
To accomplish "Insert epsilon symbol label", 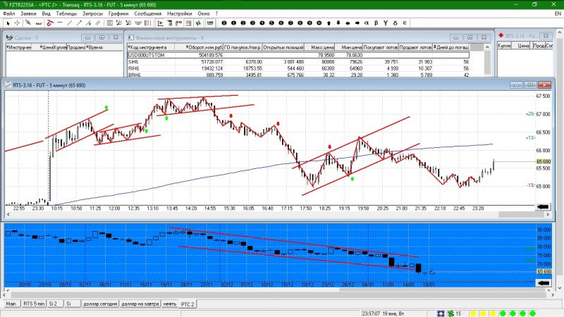I will pos(405,23).
